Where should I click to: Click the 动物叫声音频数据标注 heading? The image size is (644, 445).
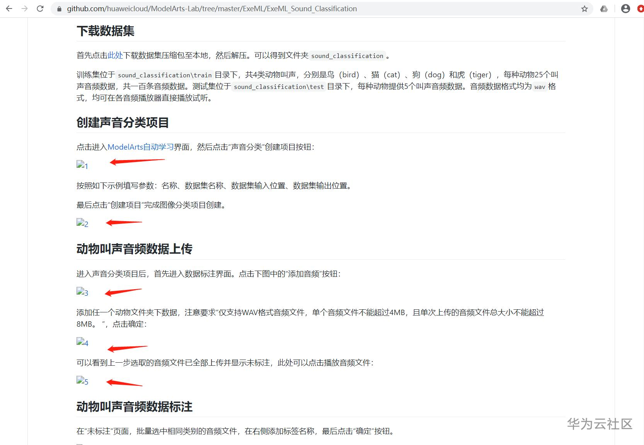(x=135, y=407)
